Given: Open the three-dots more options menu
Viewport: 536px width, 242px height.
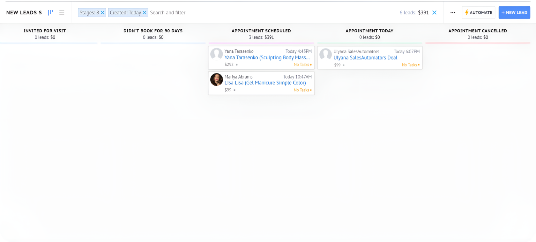Looking at the screenshot, I should [x=452, y=12].
